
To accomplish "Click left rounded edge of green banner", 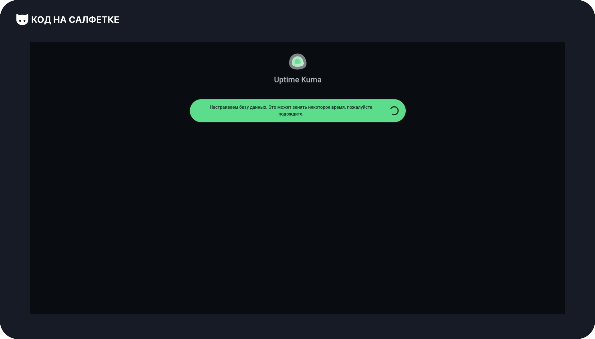I will [196, 111].
